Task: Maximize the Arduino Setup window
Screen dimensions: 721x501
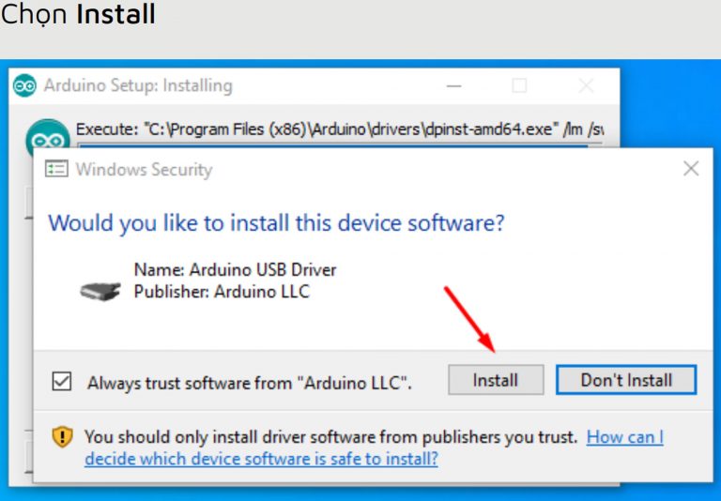Action: (519, 85)
